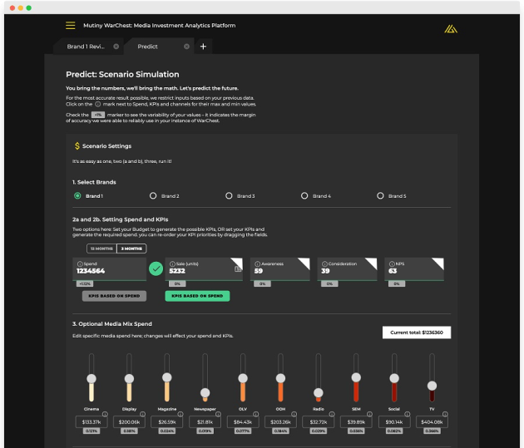Click the Mutiny logo icon at top right

(451, 29)
